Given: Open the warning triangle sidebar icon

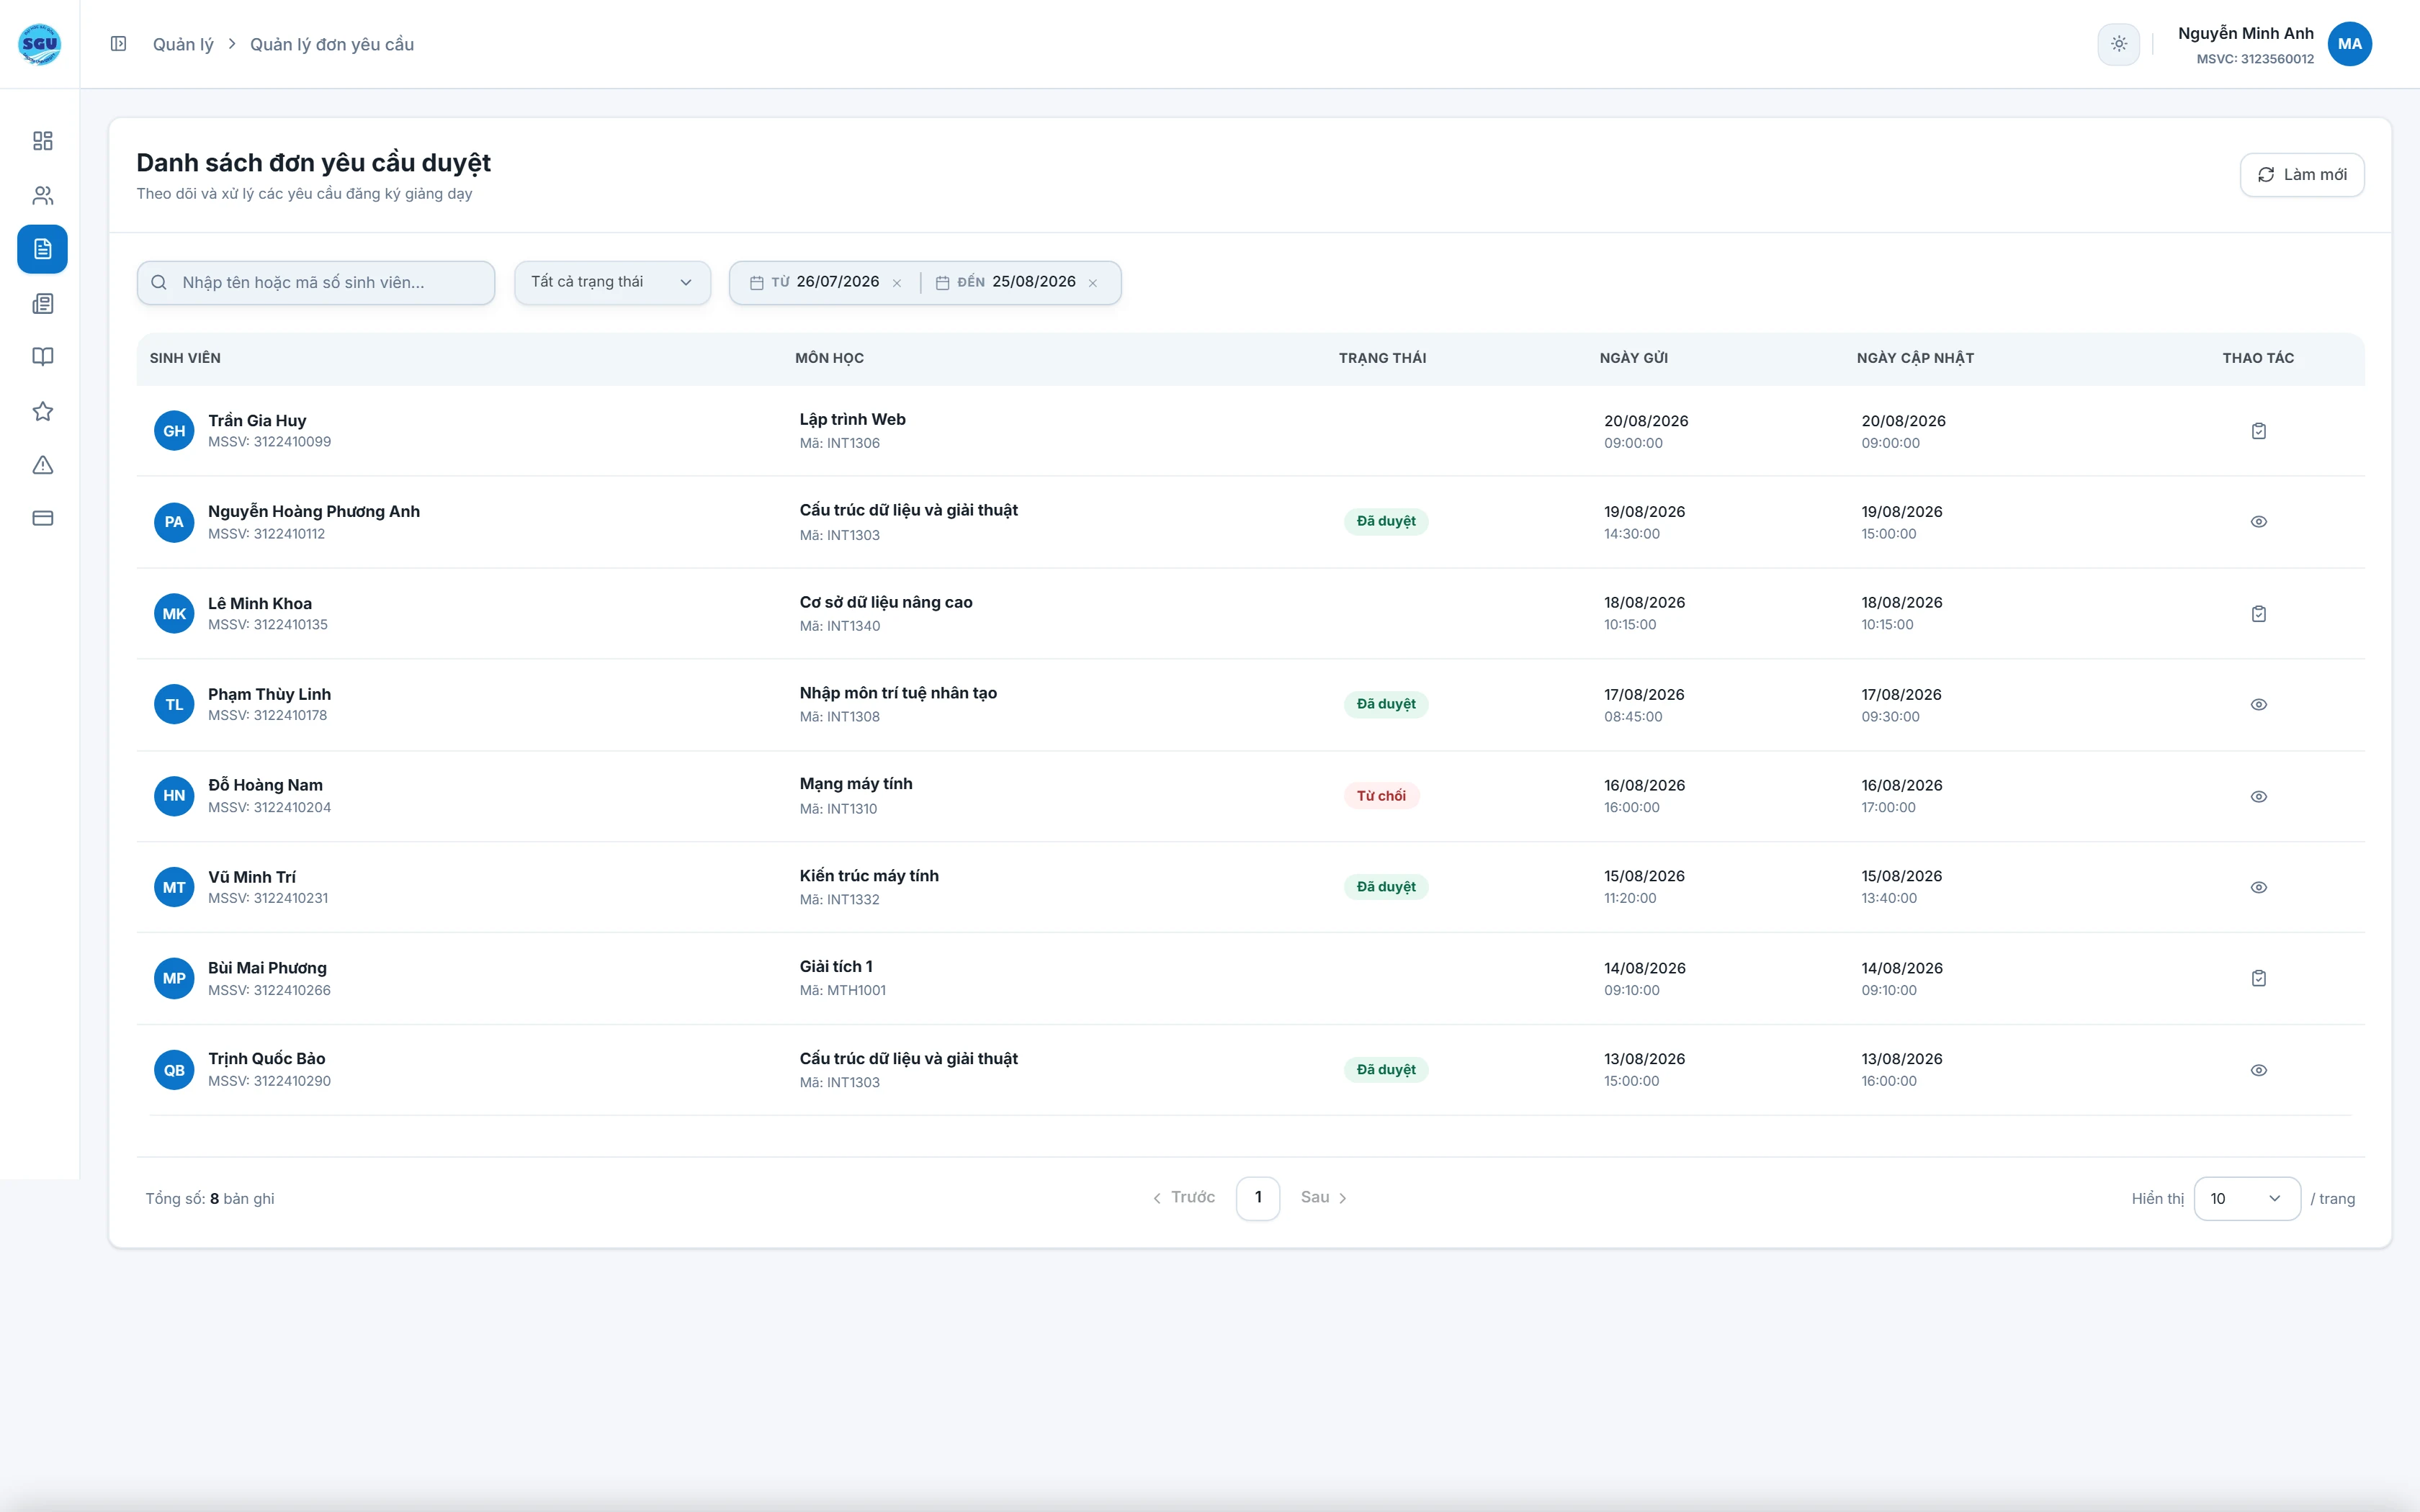Looking at the screenshot, I should click(42, 465).
